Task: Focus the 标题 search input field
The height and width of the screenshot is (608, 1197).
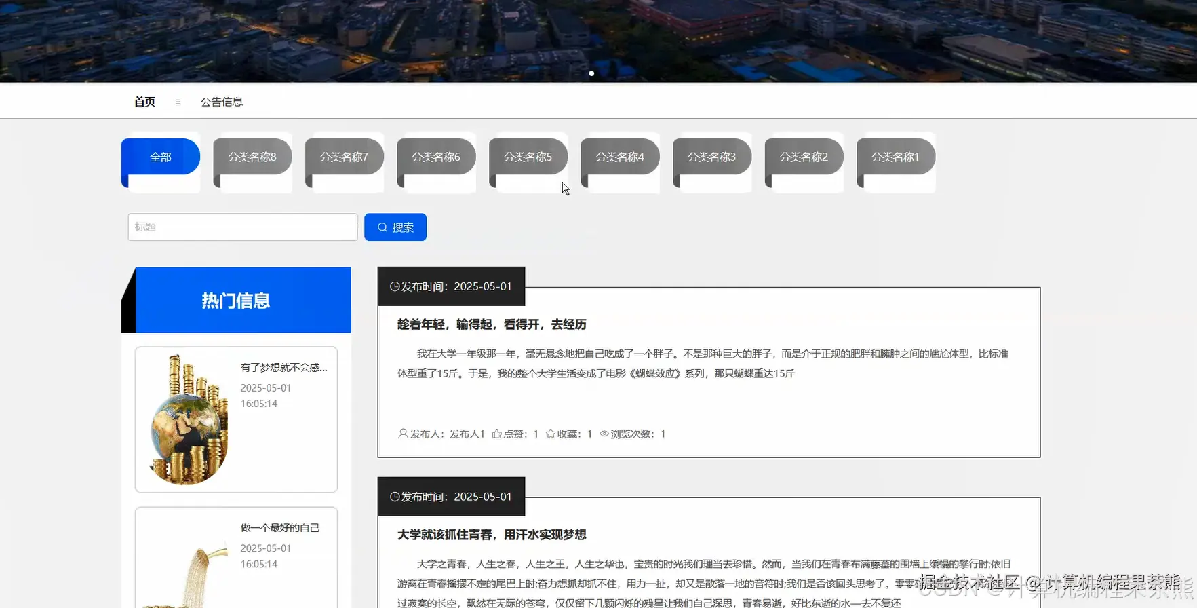Action: (243, 227)
